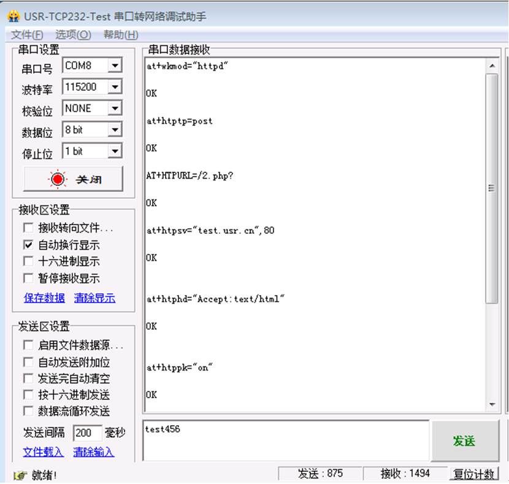Expand the COM8 serial port dropdown

tap(115, 66)
